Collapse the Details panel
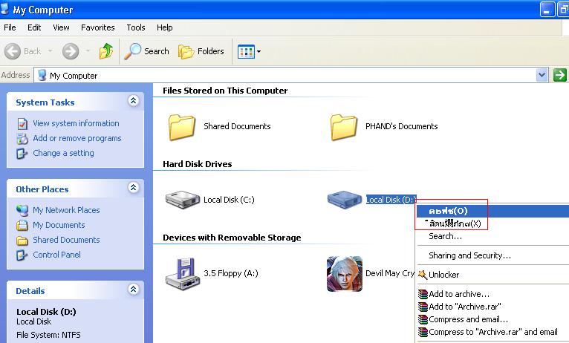 [x=133, y=289]
